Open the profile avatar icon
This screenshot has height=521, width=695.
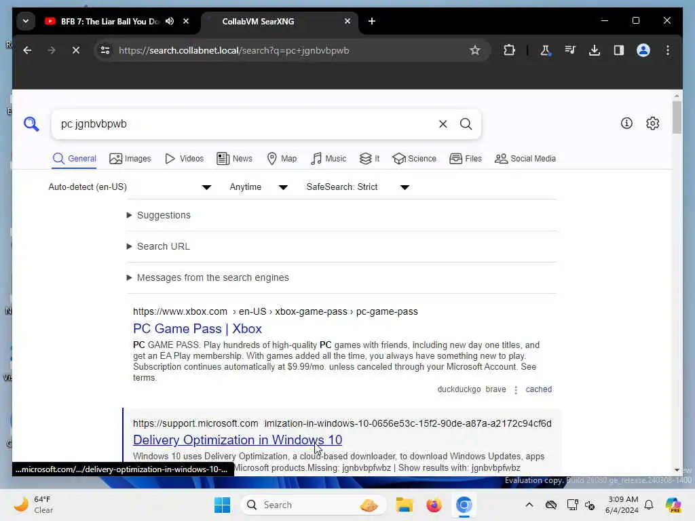(x=643, y=50)
